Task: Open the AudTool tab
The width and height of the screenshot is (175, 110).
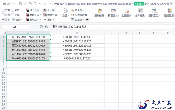Action: pyautogui.click(x=123, y=4)
